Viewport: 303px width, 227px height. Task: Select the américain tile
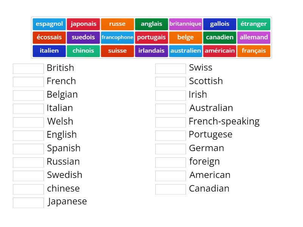[x=220, y=51]
